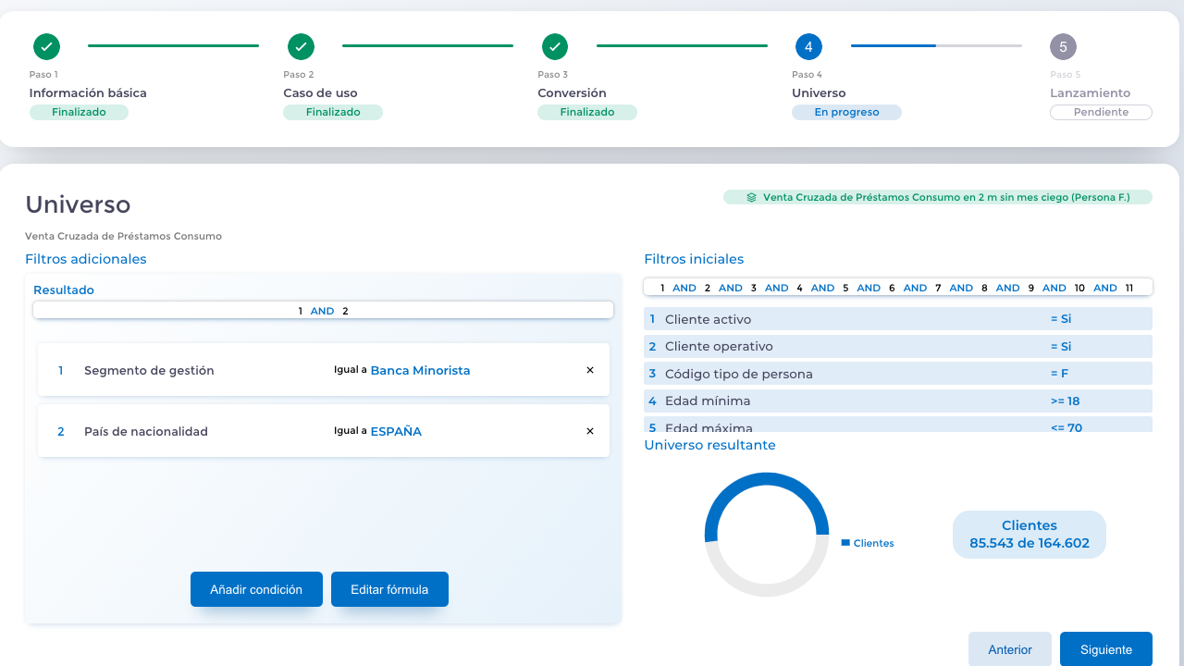Click the Paso 1 completed checkmark icon

[x=46, y=46]
